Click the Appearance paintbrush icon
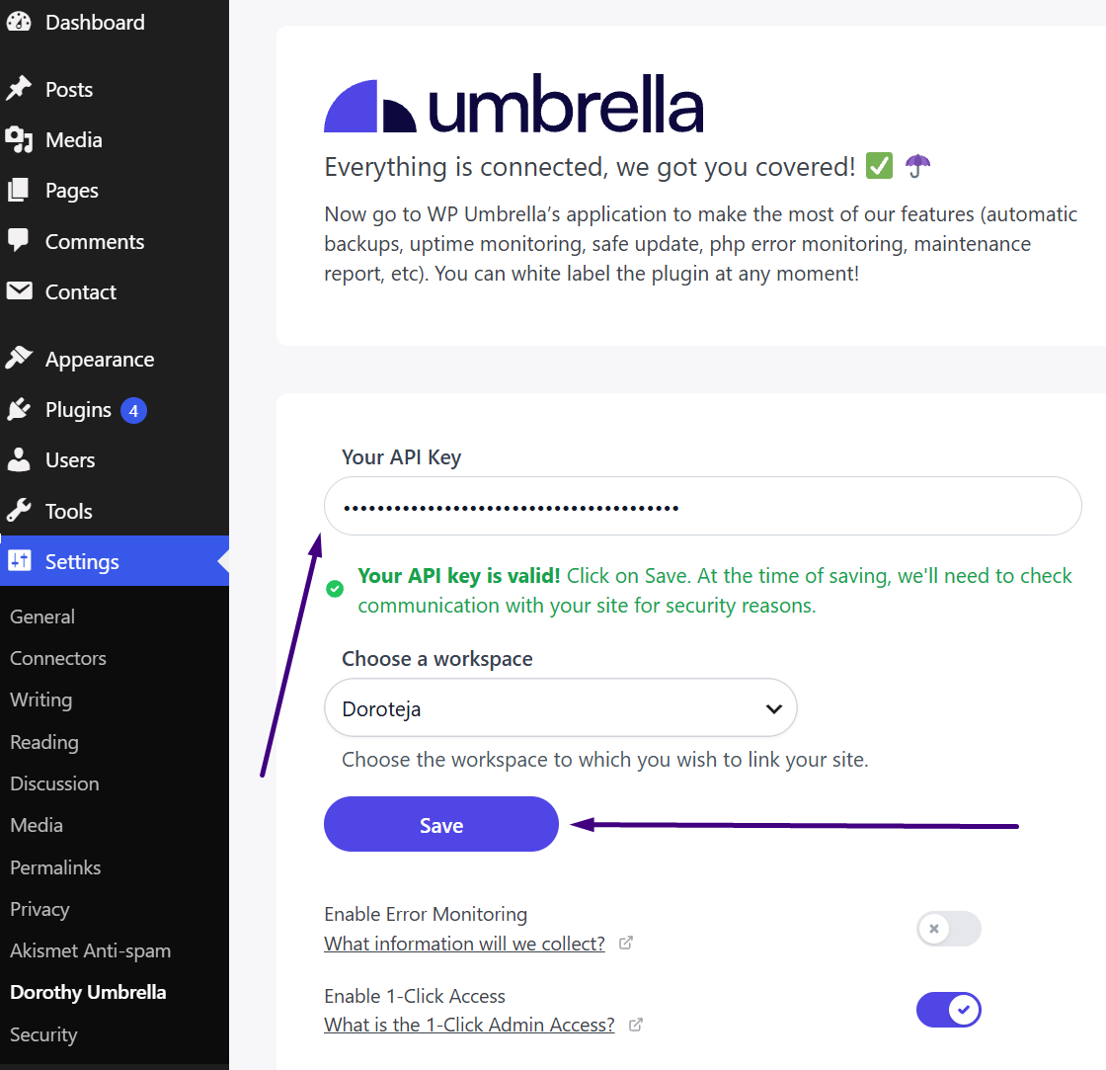 pyautogui.click(x=19, y=358)
